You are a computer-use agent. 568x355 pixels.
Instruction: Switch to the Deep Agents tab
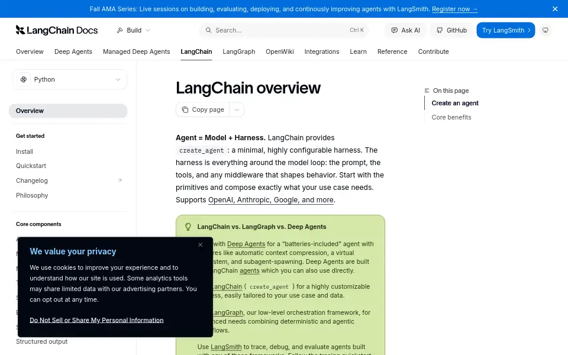tap(73, 52)
